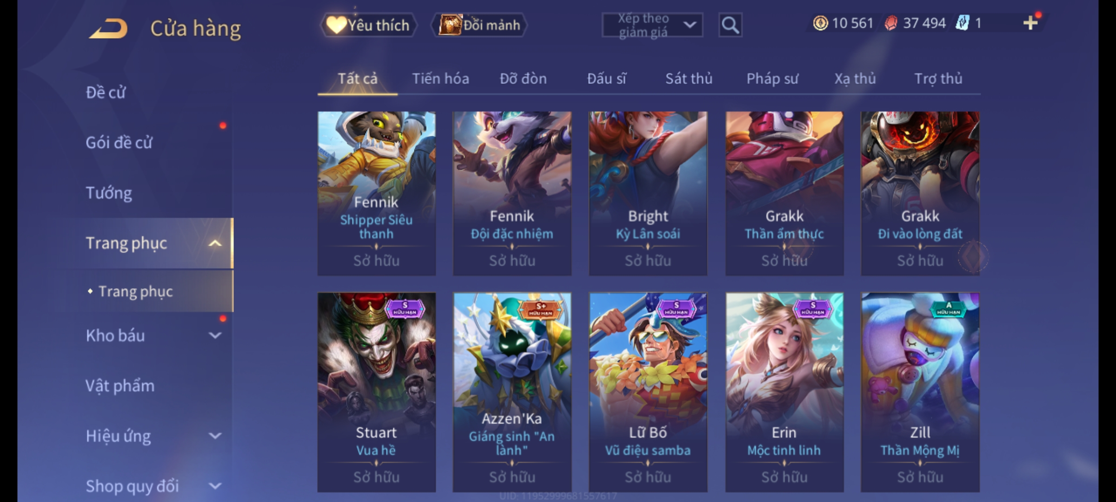Tap the red ruby currency icon
Image resolution: width=1116 pixels, height=502 pixels.
click(x=891, y=23)
